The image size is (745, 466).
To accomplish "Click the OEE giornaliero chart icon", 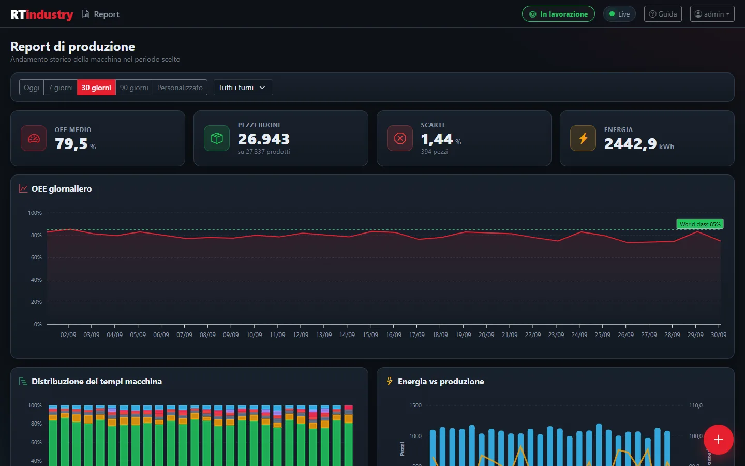I will pos(23,188).
